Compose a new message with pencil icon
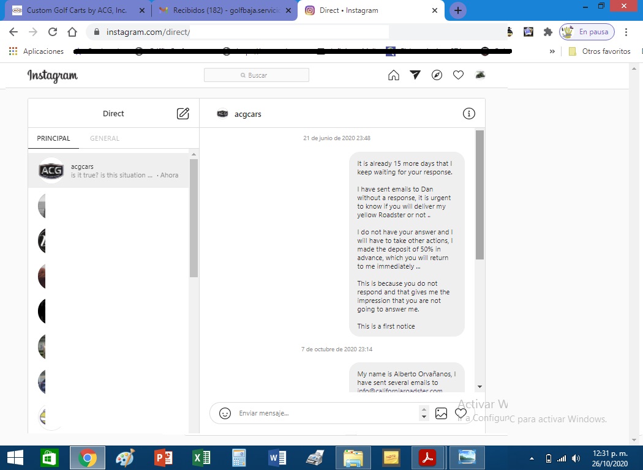Screen dimensions: 643x470 click(183, 113)
